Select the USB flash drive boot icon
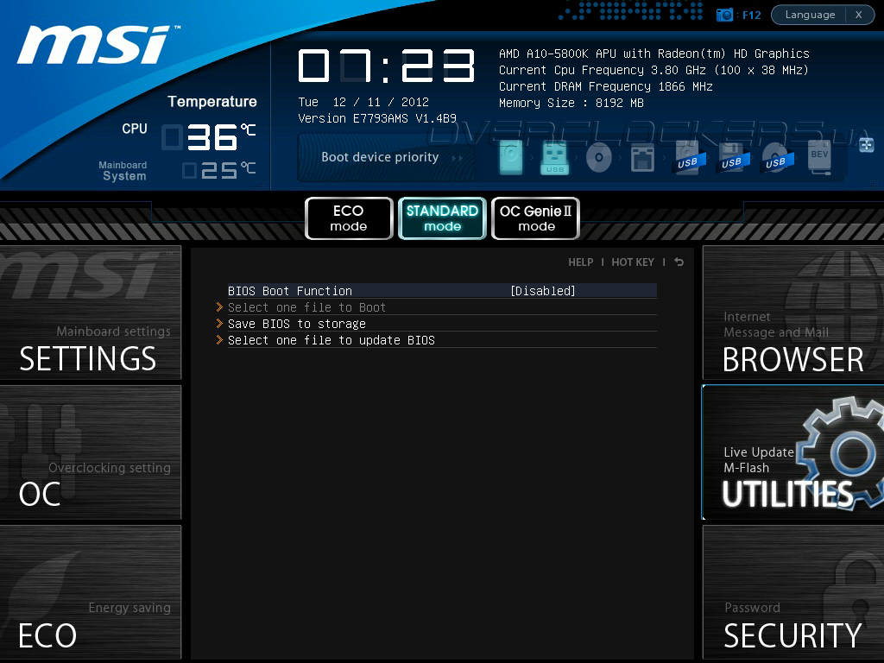884x663 pixels. click(x=555, y=158)
